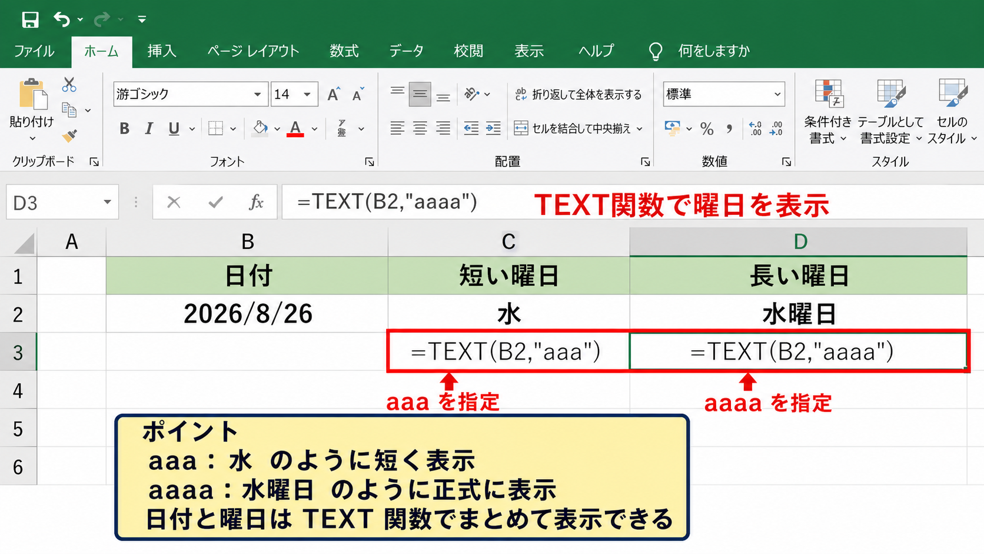Cancel formula entry with X icon
The image size is (984, 554).
pos(174,203)
